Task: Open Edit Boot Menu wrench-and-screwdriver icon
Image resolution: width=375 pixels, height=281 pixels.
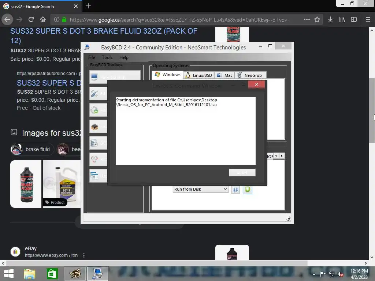Action: (x=94, y=94)
